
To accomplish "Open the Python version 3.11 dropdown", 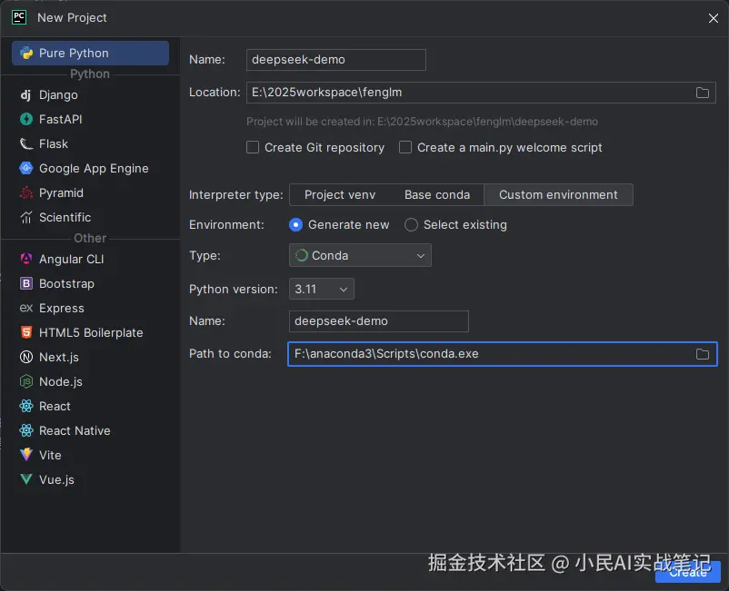I will click(x=321, y=289).
